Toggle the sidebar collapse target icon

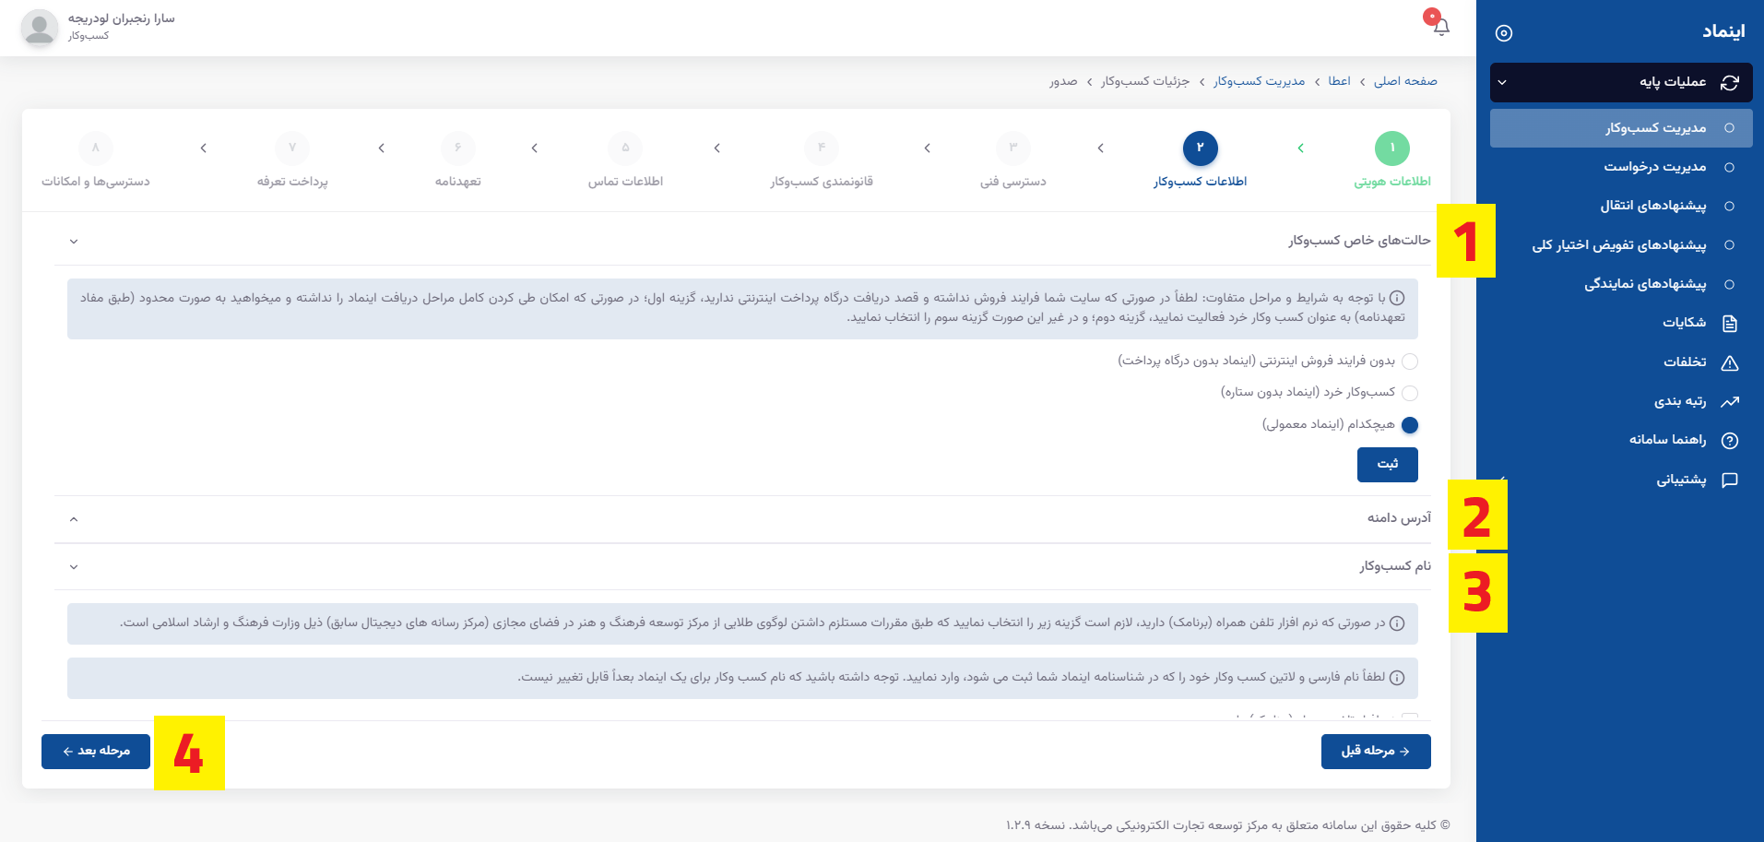(1504, 32)
